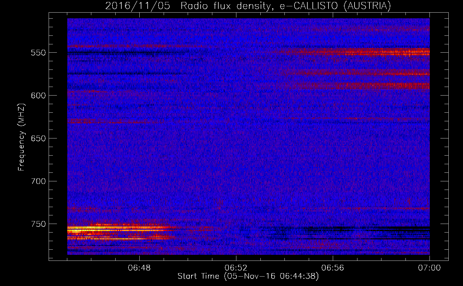
Task: Click the 600 frequency tick label
Action: tap(38, 96)
